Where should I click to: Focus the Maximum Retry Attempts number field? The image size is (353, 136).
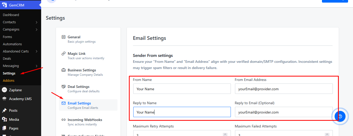pos(182,133)
